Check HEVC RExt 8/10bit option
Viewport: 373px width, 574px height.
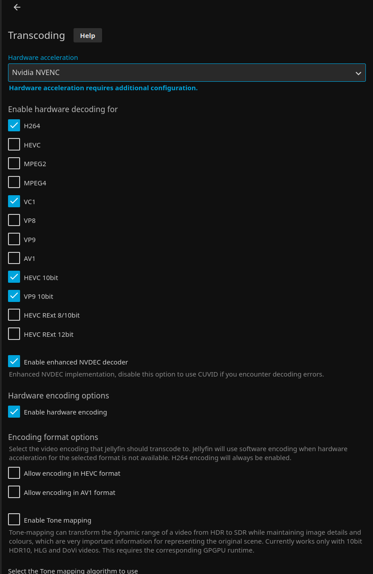coord(14,315)
